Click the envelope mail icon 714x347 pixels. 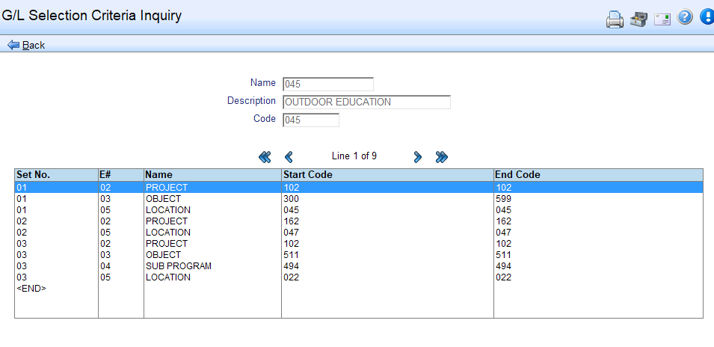[x=662, y=19]
